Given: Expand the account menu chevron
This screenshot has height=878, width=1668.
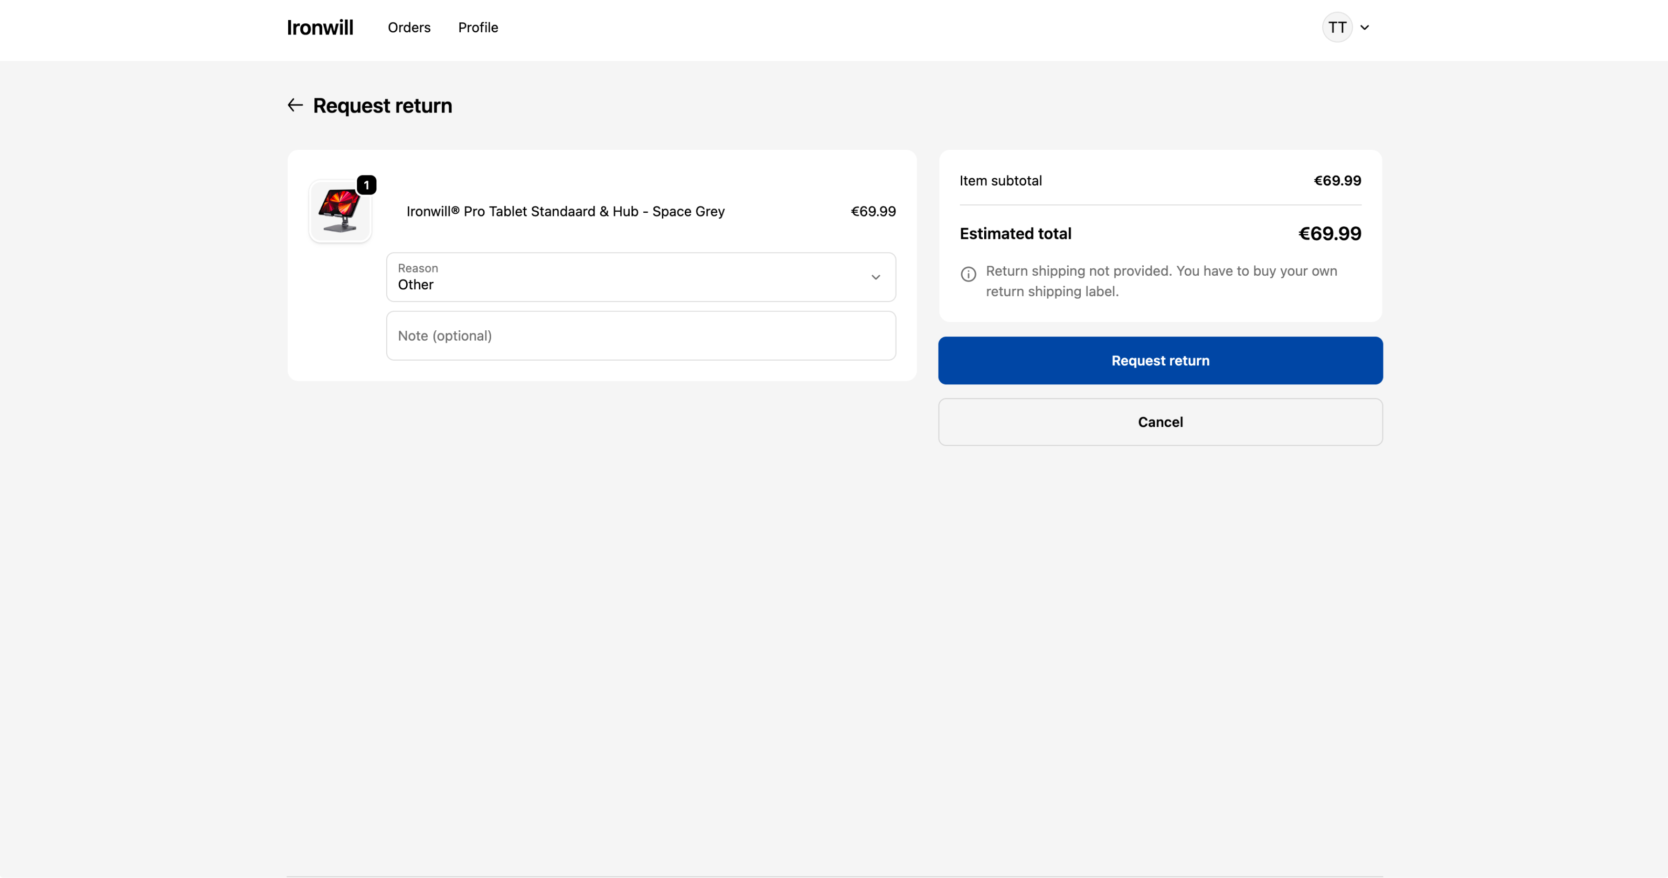Looking at the screenshot, I should (x=1364, y=27).
